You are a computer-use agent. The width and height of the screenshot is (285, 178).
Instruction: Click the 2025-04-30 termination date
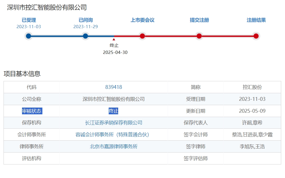coord(115,52)
